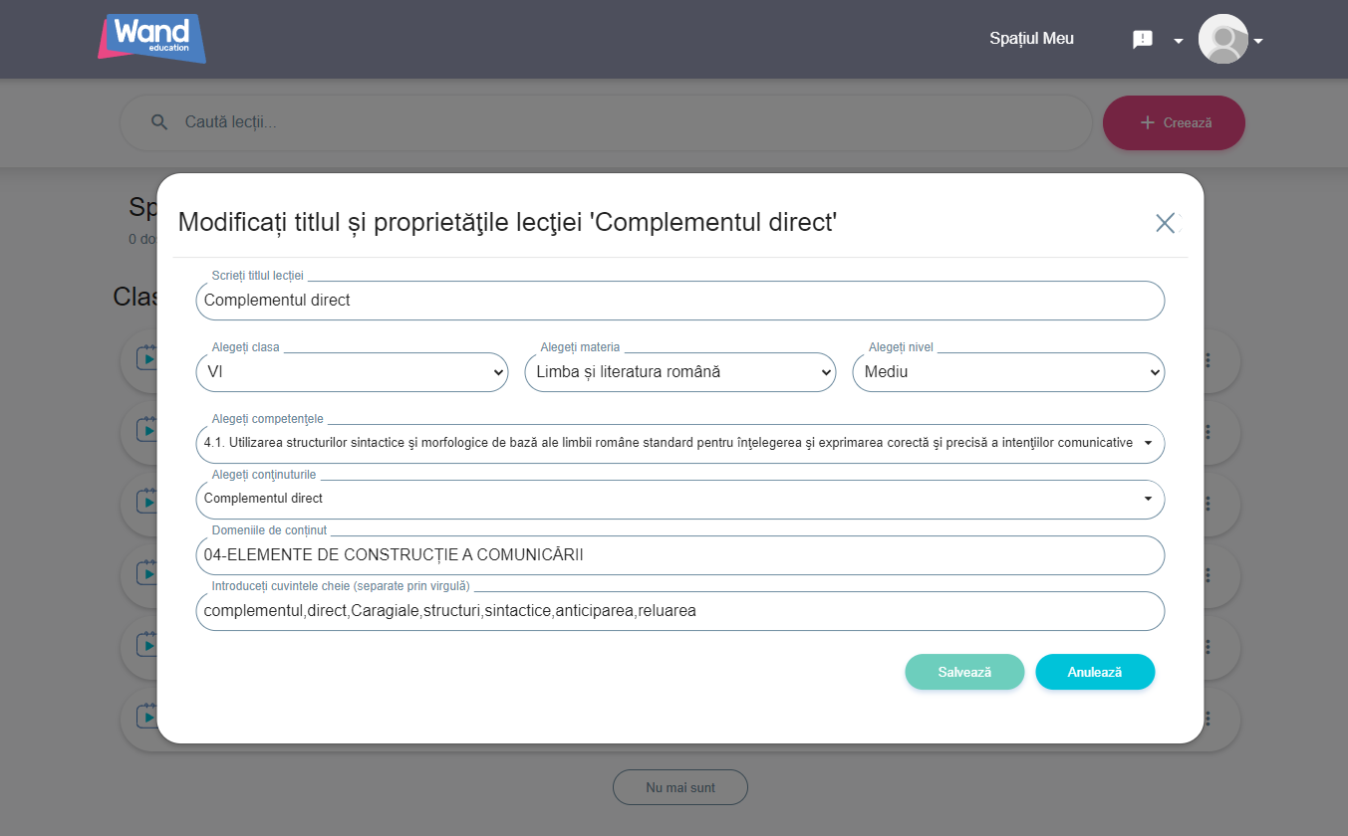The image size is (1348, 836).
Task: Click the Salvează button
Action: tap(964, 672)
